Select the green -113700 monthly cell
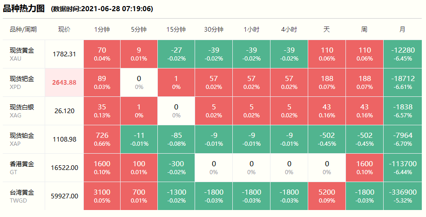This screenshot has height=217, width=426. [x=402, y=168]
